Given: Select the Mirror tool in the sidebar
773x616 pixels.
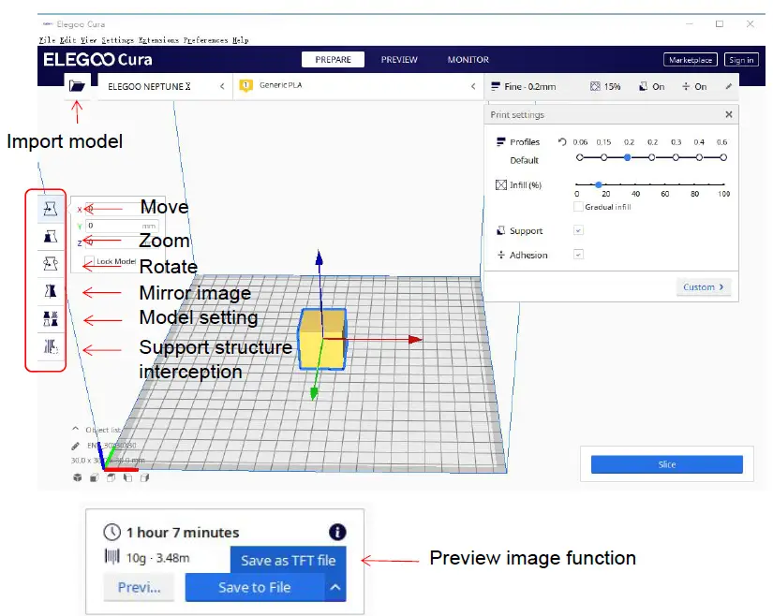Looking at the screenshot, I should pyautogui.click(x=51, y=291).
